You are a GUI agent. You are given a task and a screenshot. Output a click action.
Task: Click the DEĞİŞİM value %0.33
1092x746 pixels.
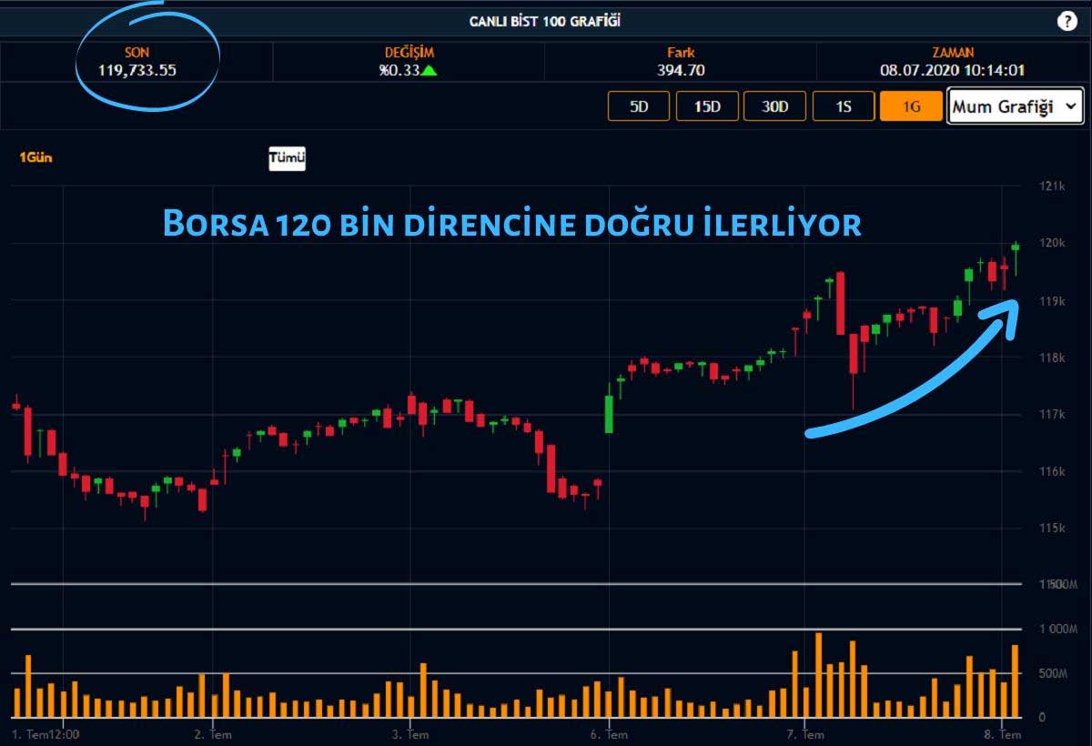click(x=399, y=70)
